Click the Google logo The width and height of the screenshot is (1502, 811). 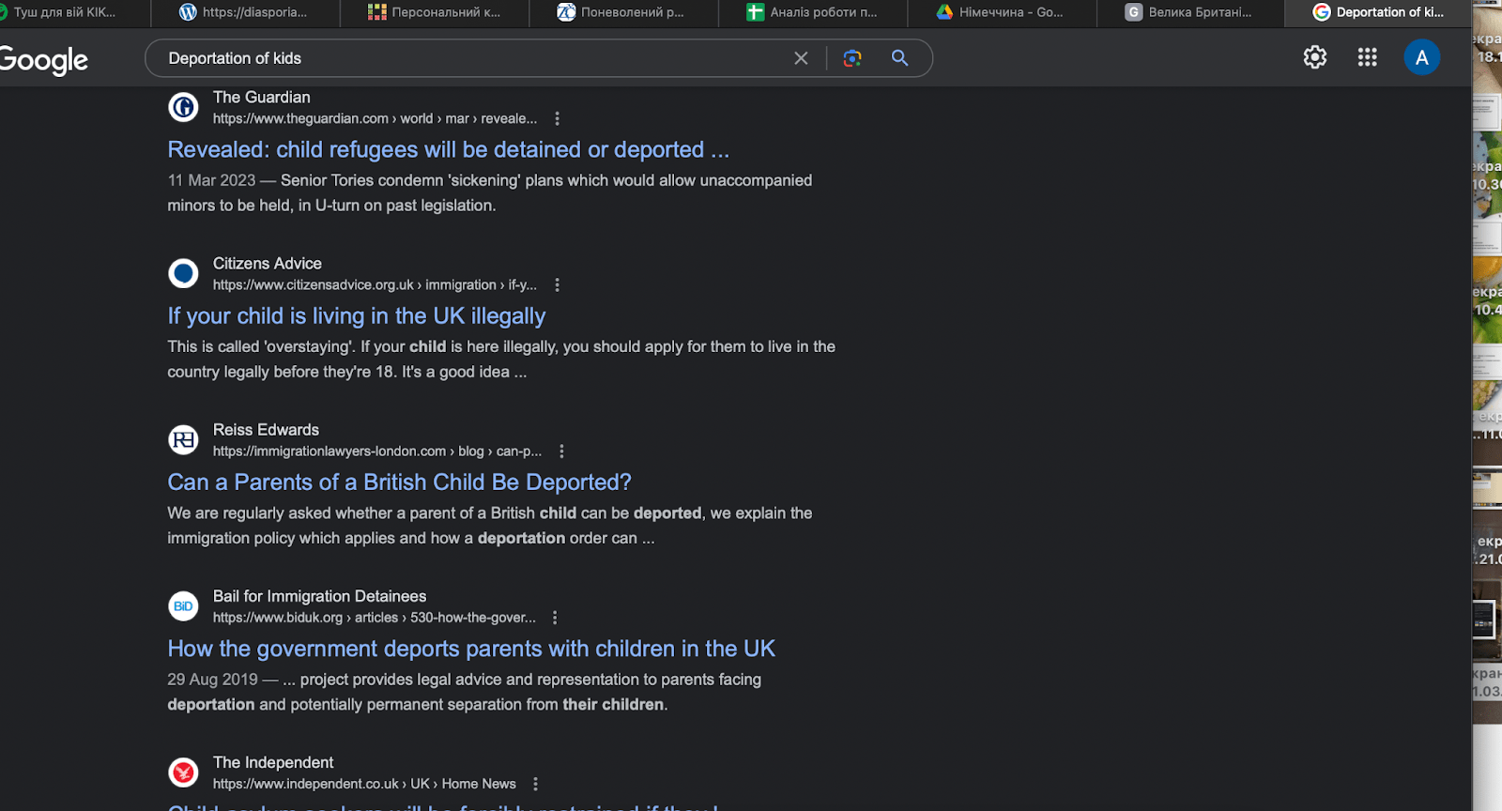point(44,60)
